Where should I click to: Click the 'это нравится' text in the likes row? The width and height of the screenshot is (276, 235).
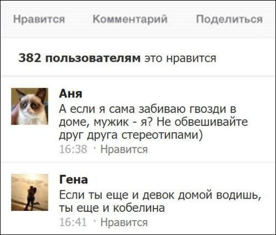point(180,58)
